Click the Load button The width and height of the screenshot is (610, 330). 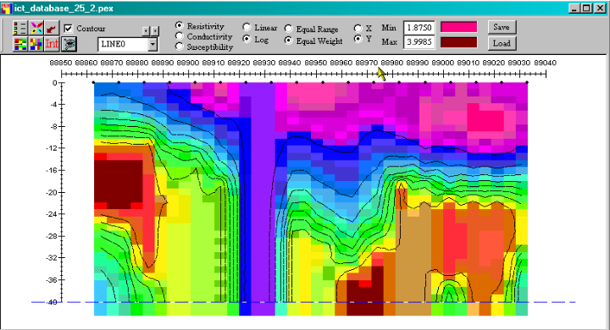coord(502,43)
